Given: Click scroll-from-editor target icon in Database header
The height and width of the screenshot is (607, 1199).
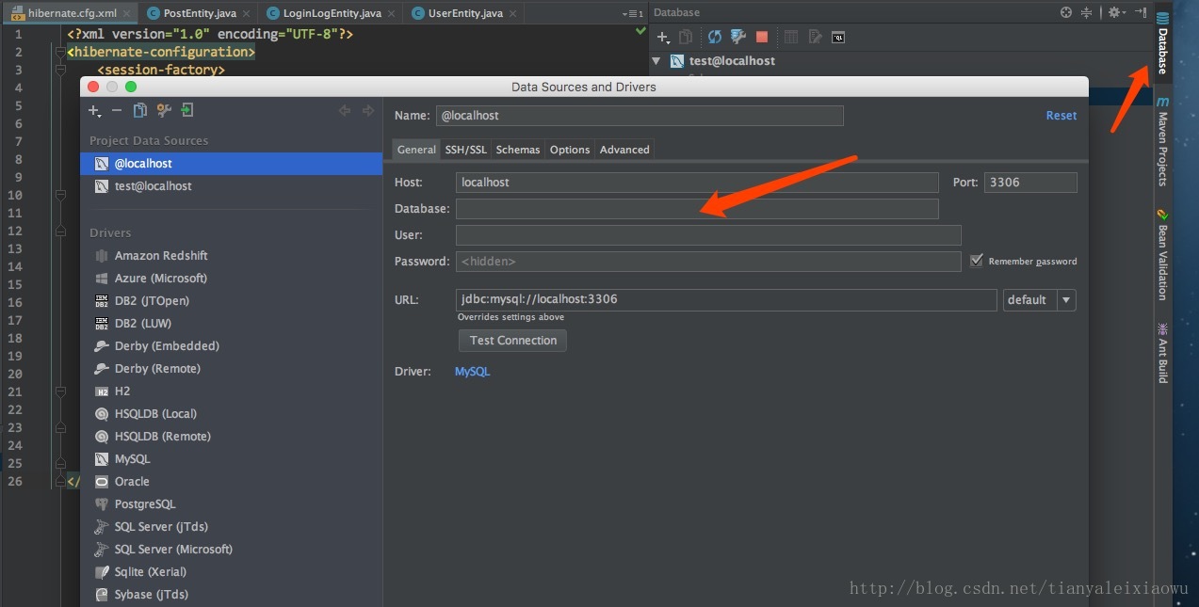Looking at the screenshot, I should (1066, 12).
